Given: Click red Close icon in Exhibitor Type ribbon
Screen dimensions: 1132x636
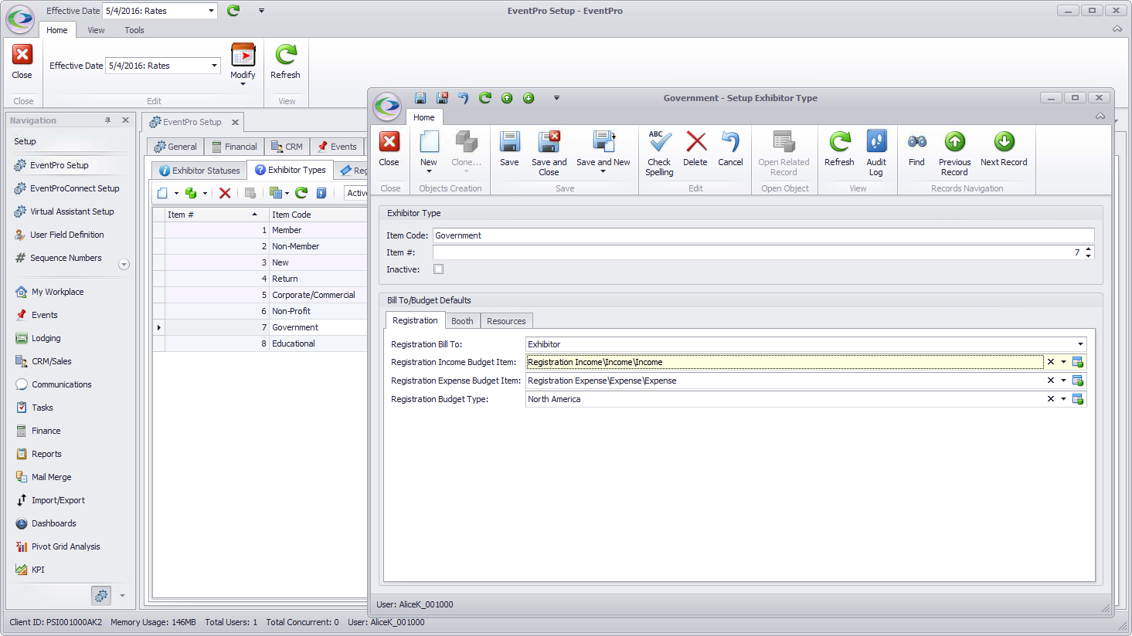Looking at the screenshot, I should click(389, 142).
